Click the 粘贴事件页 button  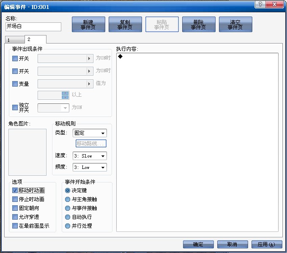click(x=162, y=24)
